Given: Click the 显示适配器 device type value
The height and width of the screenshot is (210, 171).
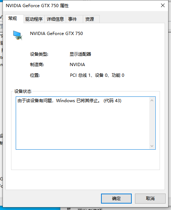Looking at the screenshot, I should (80, 54).
